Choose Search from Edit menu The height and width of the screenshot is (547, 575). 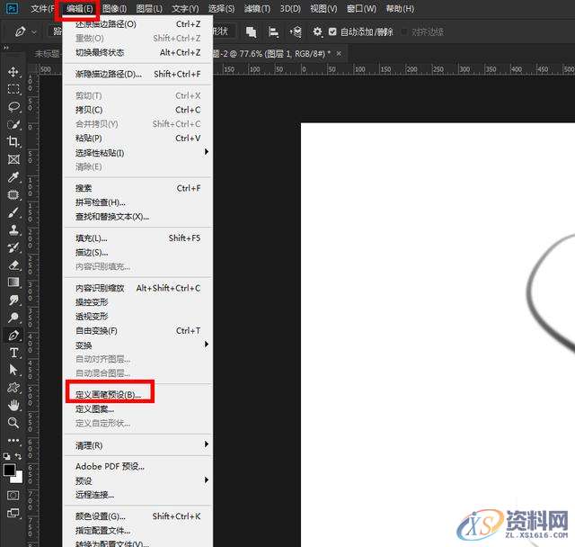137,188
